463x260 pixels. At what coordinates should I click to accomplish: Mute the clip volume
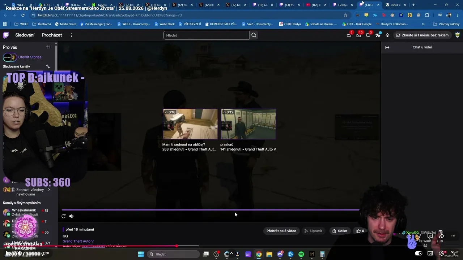coord(71,216)
